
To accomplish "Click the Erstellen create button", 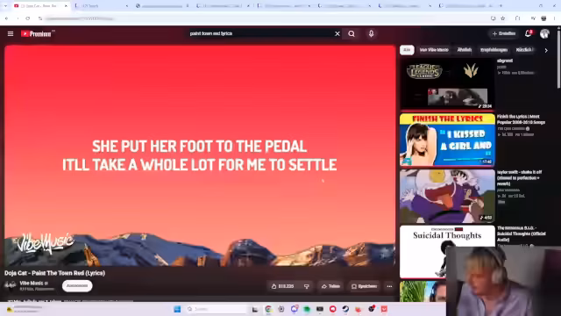I will (504, 33).
